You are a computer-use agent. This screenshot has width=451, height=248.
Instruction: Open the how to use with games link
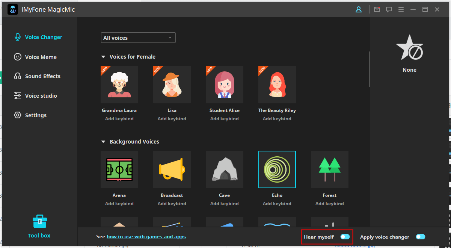coord(146,237)
